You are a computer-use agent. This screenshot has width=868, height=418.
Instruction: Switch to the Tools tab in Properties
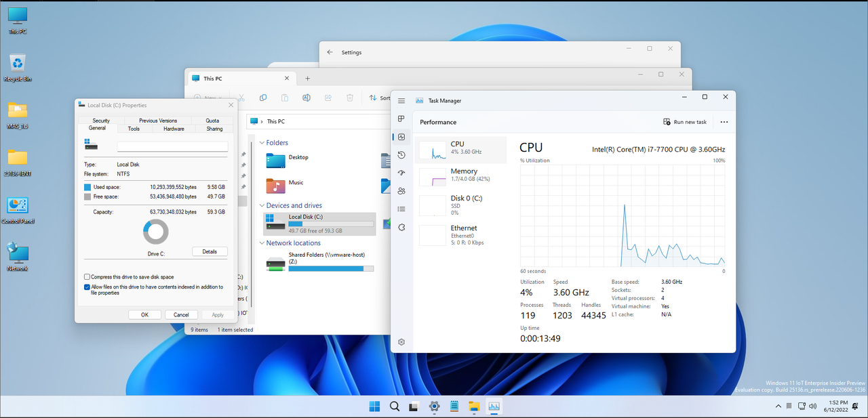click(x=134, y=129)
